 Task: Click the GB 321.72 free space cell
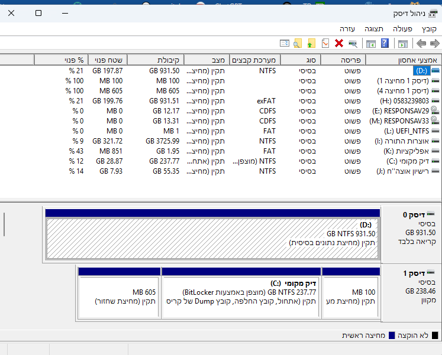(108, 141)
